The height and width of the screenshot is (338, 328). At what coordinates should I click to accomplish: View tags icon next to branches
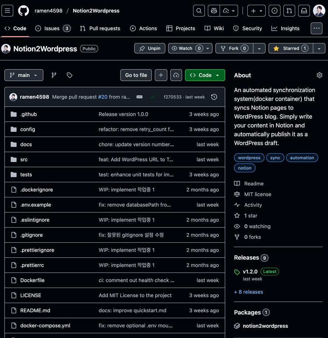click(70, 75)
